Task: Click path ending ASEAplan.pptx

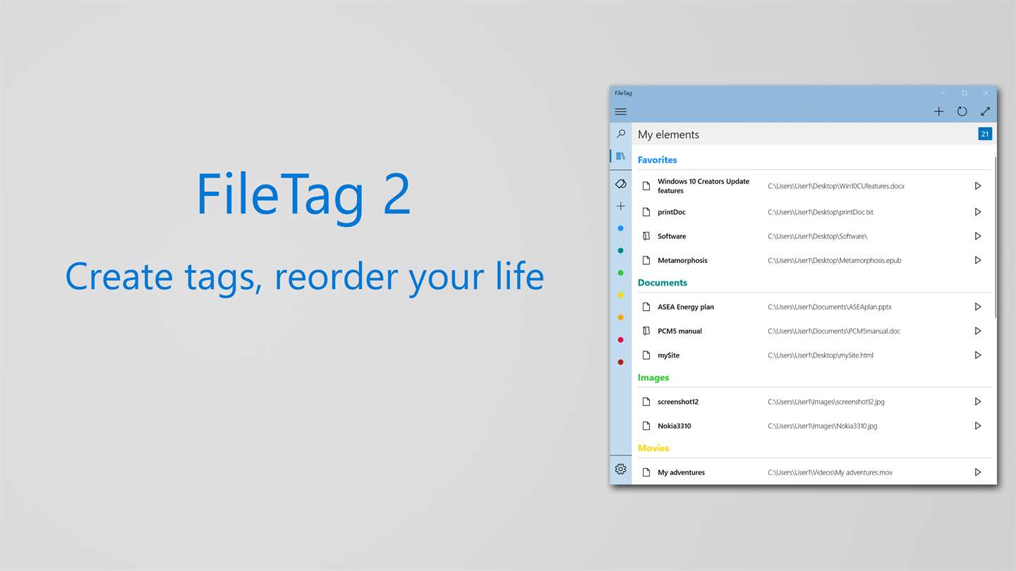Action: [x=830, y=307]
